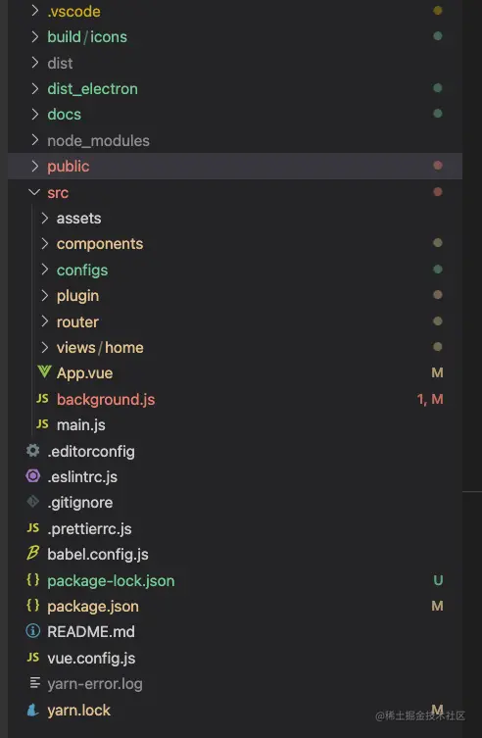Click the Vue icon beside App.vue
Image resolution: width=482 pixels, height=738 pixels.
pos(44,372)
